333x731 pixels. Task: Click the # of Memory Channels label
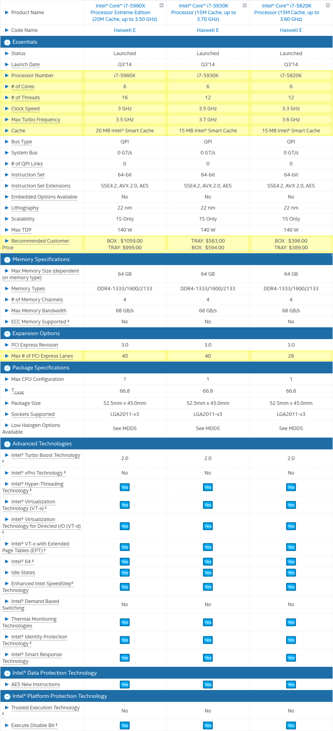click(x=37, y=300)
